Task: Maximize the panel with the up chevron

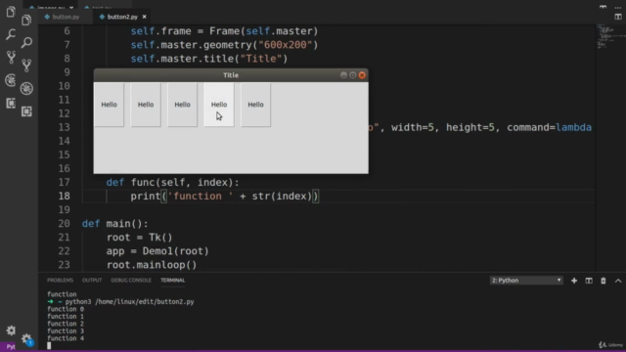Action: (618, 281)
